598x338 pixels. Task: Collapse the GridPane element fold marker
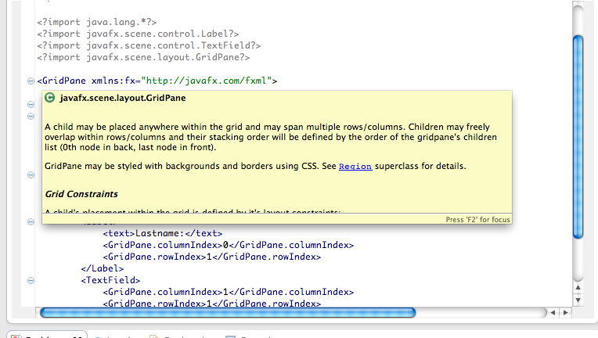[31, 81]
